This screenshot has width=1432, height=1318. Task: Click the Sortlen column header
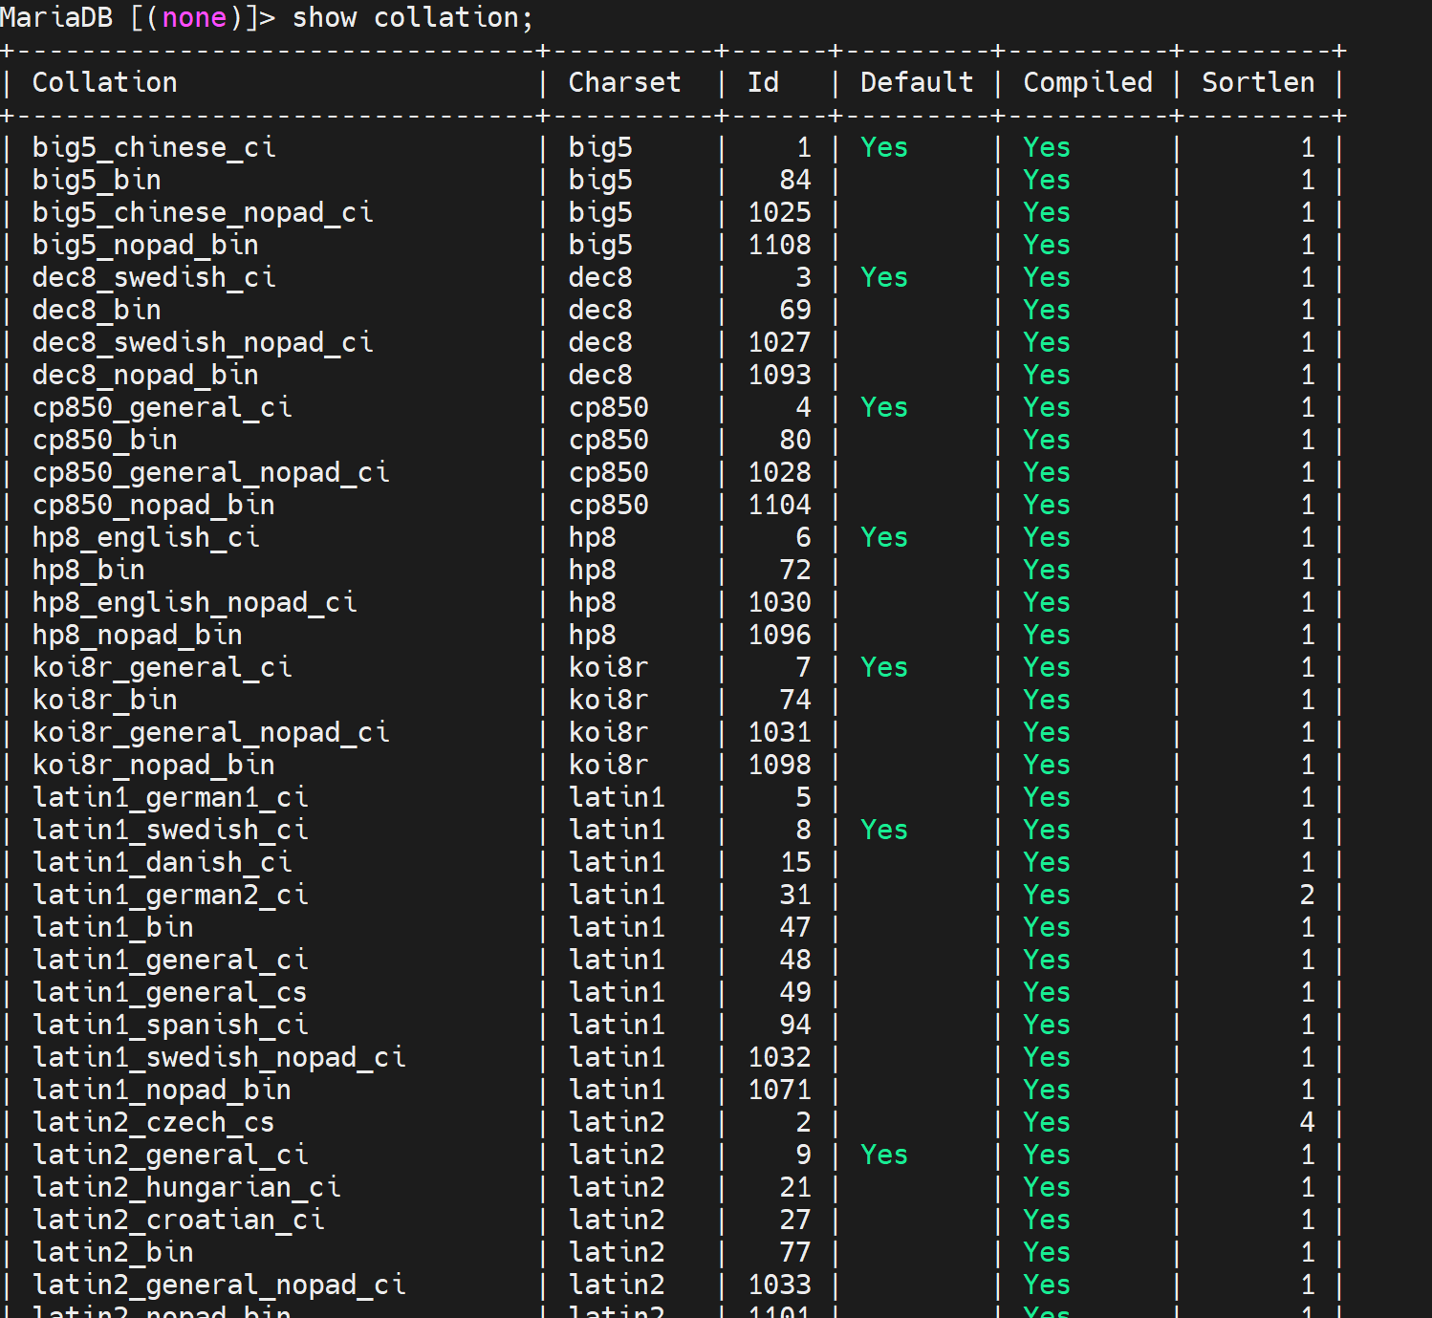coord(1257,83)
